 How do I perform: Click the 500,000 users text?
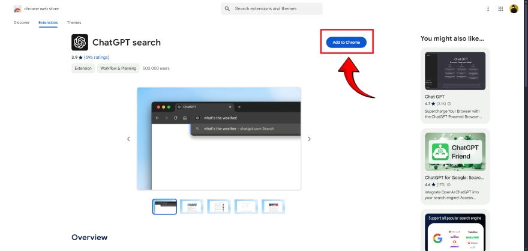(156, 68)
